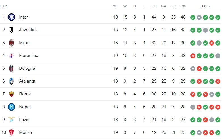The width and height of the screenshot is (222, 139).
Task: Click the Monza red shield crest
Action: coord(11,132)
